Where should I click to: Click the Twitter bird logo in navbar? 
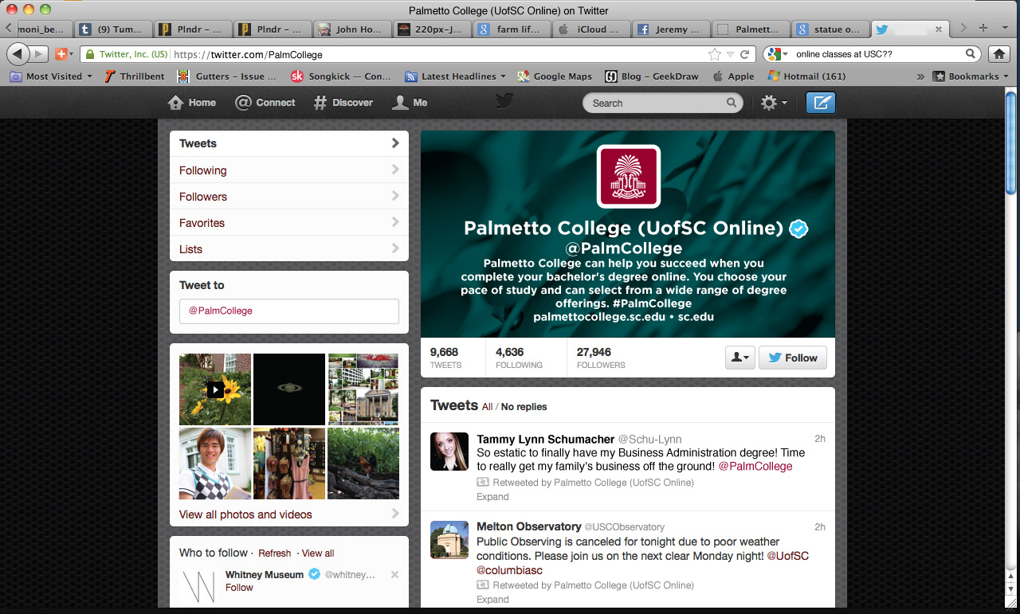[504, 101]
